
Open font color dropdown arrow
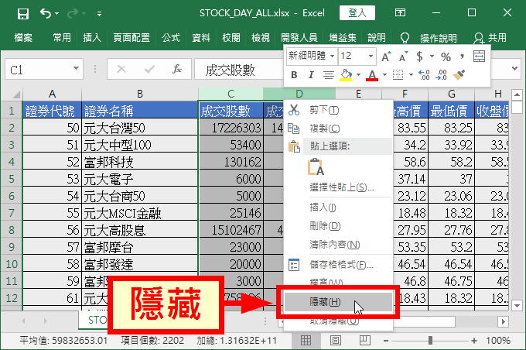384,74
